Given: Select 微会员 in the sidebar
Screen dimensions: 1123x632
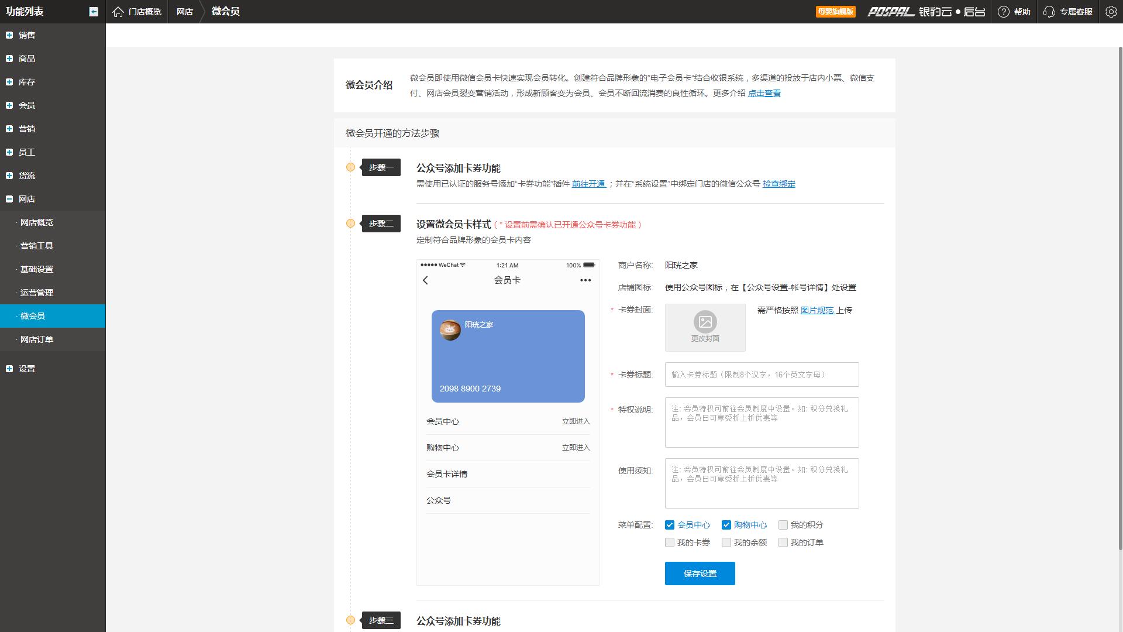Looking at the screenshot, I should (x=53, y=316).
